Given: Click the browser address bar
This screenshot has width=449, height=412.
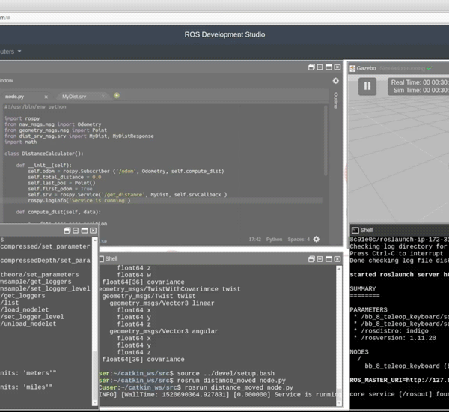Looking at the screenshot, I should click(x=224, y=18).
